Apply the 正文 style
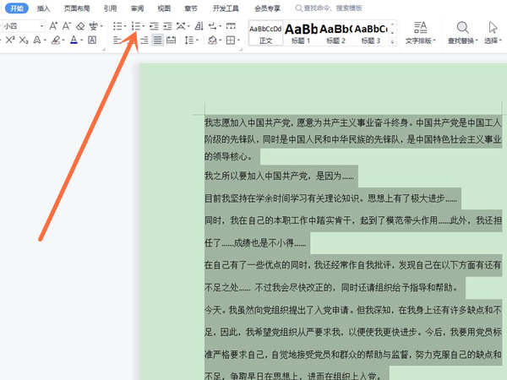Screen dimensions: 507x380 click(265, 33)
